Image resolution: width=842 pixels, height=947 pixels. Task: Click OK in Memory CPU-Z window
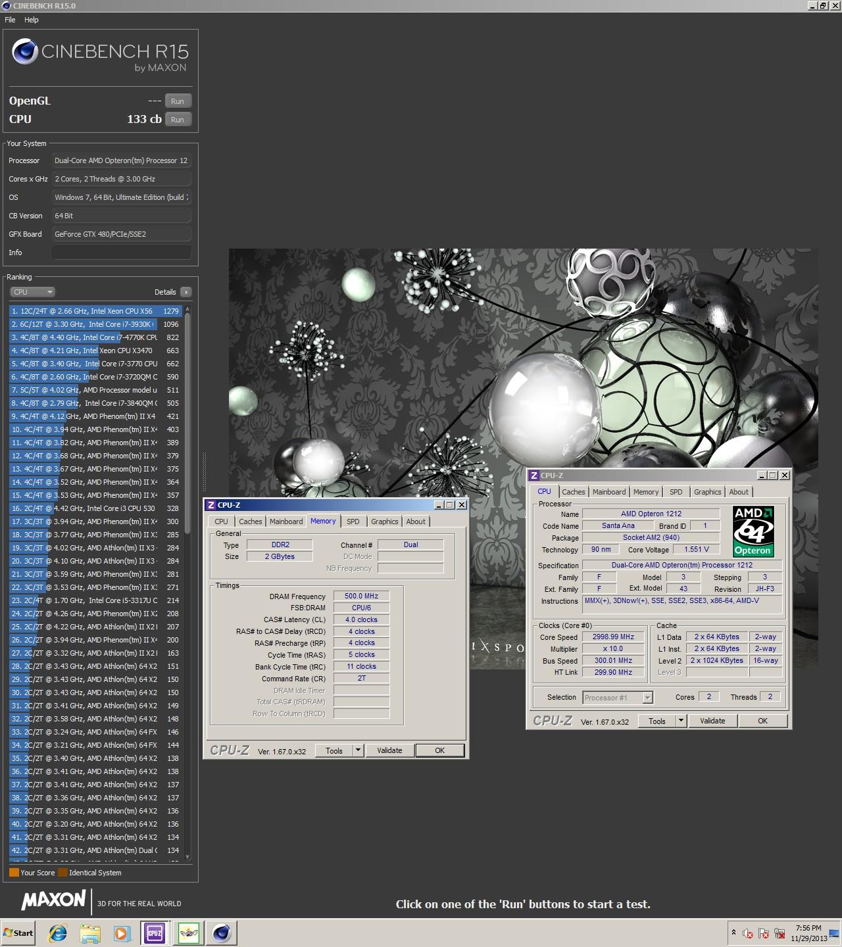(x=440, y=750)
